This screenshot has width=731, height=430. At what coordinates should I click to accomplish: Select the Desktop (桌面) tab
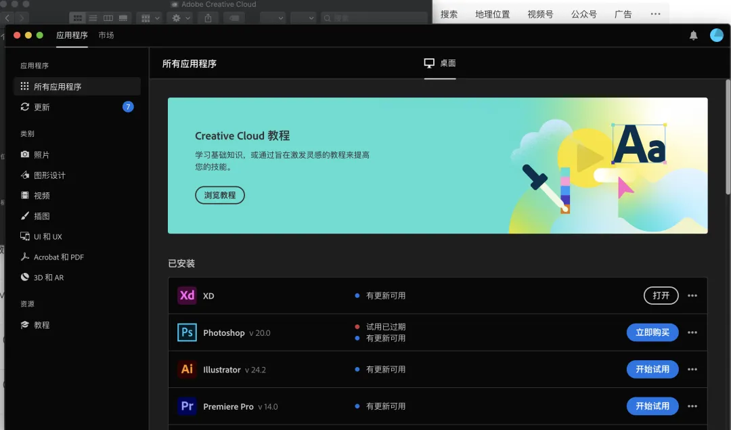440,64
